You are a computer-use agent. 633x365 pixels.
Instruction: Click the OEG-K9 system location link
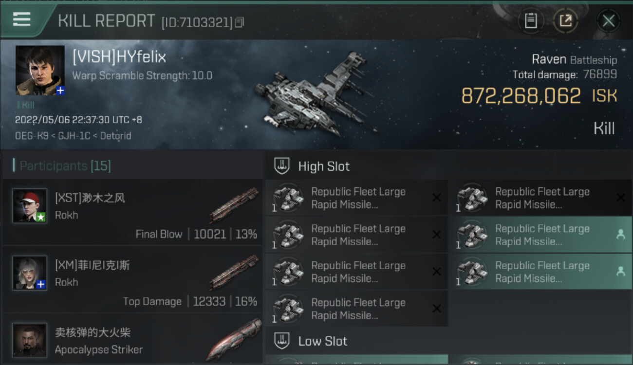pyautogui.click(x=31, y=136)
